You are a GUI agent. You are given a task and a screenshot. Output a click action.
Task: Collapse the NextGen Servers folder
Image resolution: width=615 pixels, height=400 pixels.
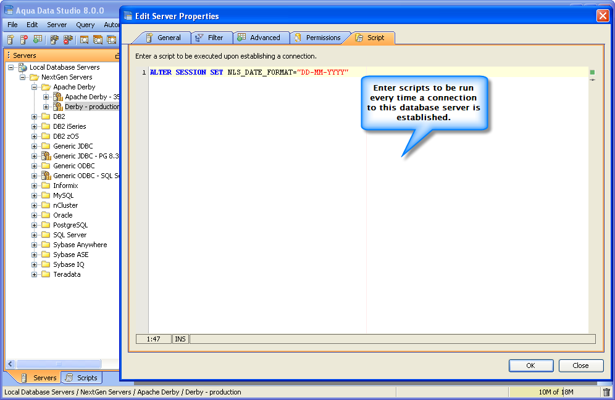[x=23, y=77]
